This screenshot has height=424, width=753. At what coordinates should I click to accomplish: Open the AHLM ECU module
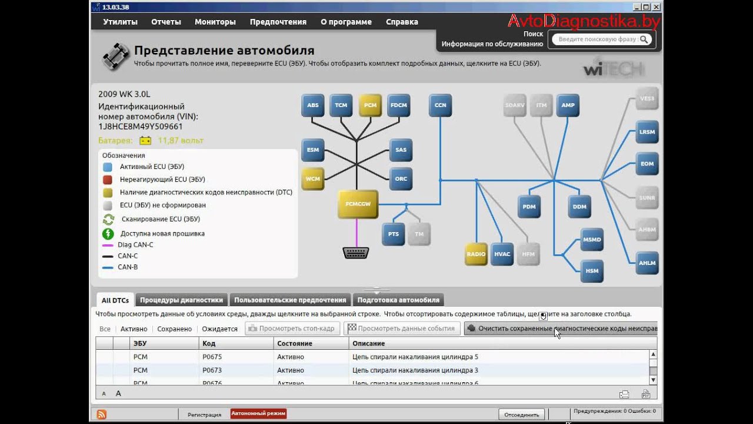click(647, 263)
